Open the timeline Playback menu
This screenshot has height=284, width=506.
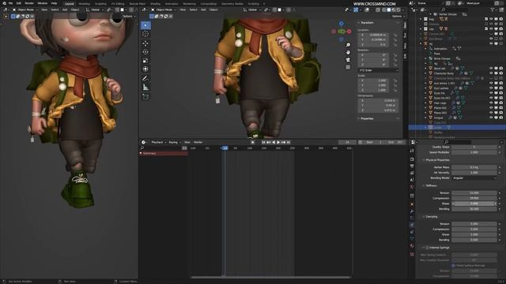[158, 142]
